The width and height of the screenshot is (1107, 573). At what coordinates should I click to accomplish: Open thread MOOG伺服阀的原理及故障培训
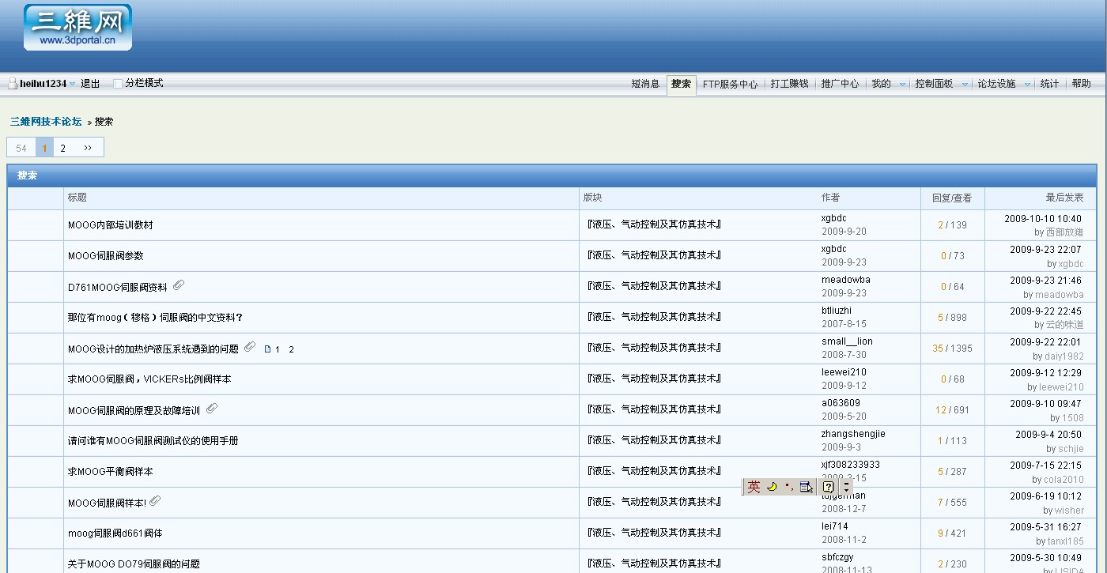click(134, 410)
